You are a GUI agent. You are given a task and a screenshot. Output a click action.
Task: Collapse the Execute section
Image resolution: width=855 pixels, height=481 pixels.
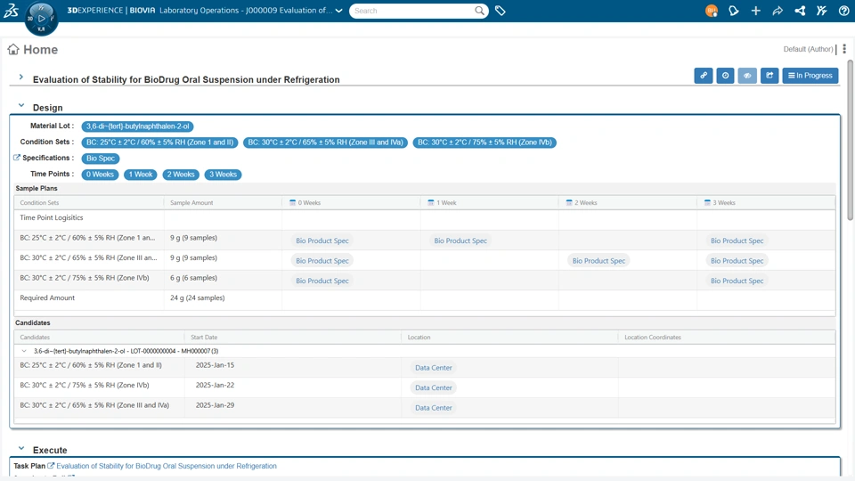tap(21, 448)
